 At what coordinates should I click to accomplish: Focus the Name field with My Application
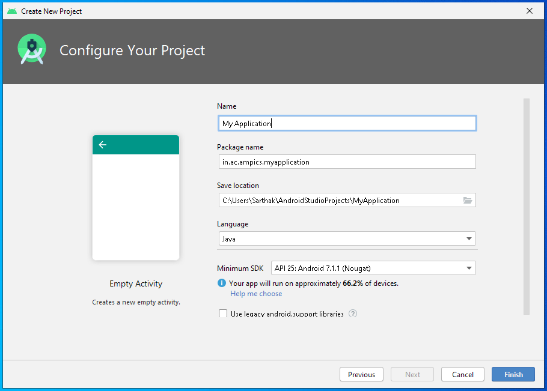pyautogui.click(x=347, y=123)
